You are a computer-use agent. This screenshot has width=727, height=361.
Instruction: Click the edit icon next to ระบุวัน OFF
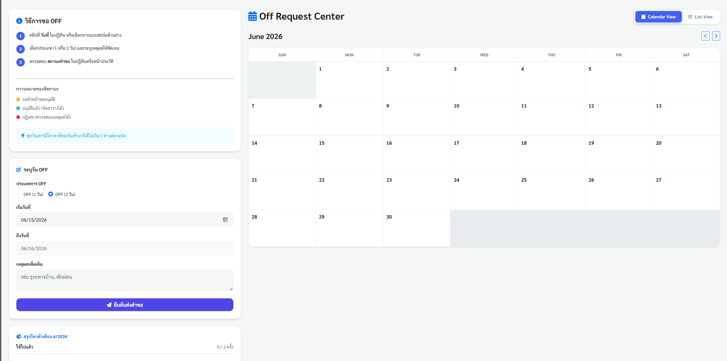(x=19, y=170)
